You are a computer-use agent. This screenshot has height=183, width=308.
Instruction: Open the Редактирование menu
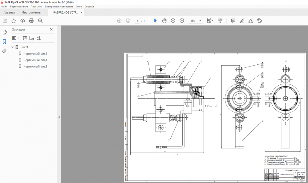point(18,6)
